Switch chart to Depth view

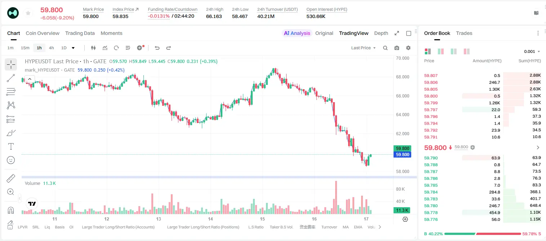tap(381, 33)
